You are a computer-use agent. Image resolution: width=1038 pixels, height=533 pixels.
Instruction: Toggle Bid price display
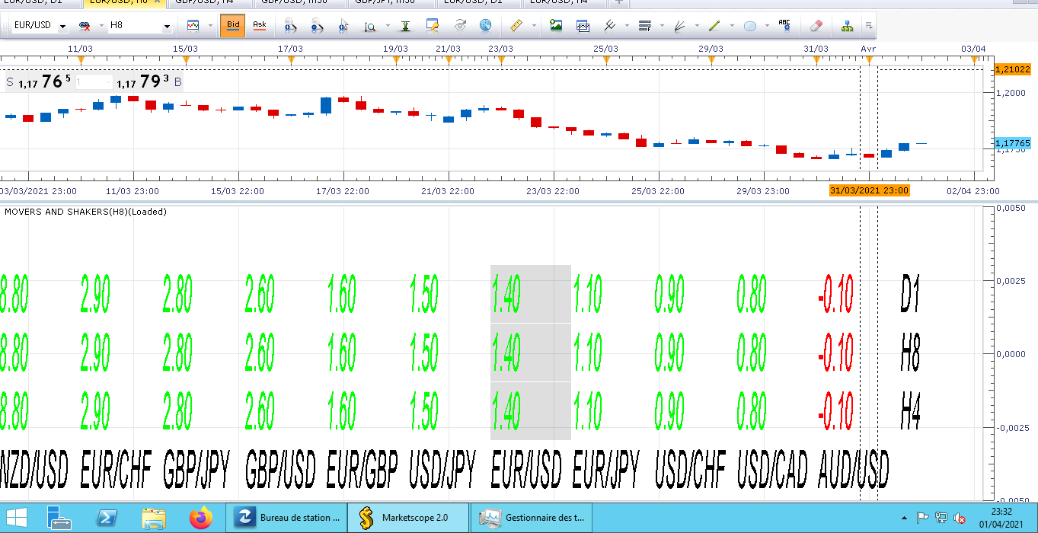[x=233, y=26]
